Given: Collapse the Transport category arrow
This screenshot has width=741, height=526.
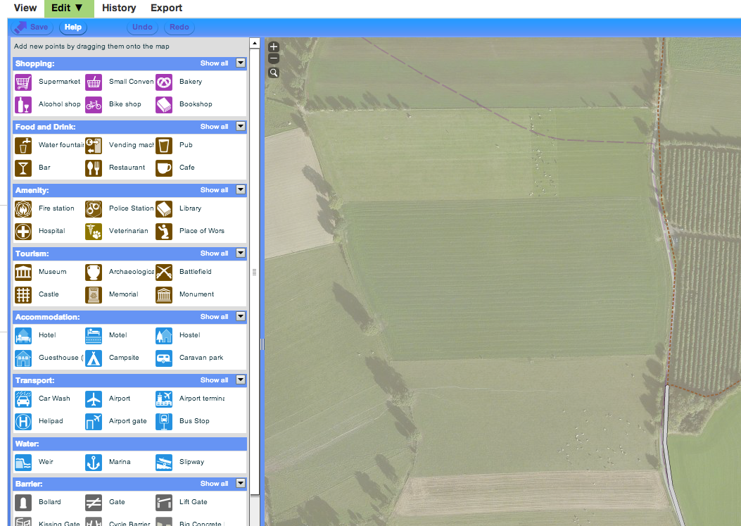Looking at the screenshot, I should pyautogui.click(x=241, y=380).
